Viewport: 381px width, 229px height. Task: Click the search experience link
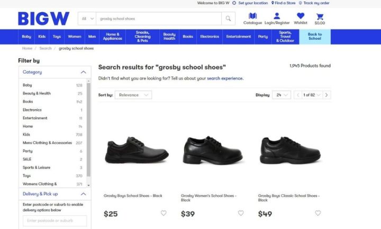point(225,78)
